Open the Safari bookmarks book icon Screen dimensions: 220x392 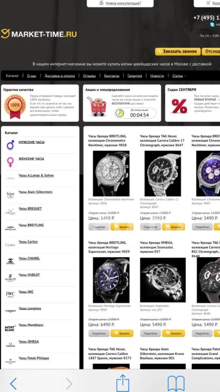176,384
